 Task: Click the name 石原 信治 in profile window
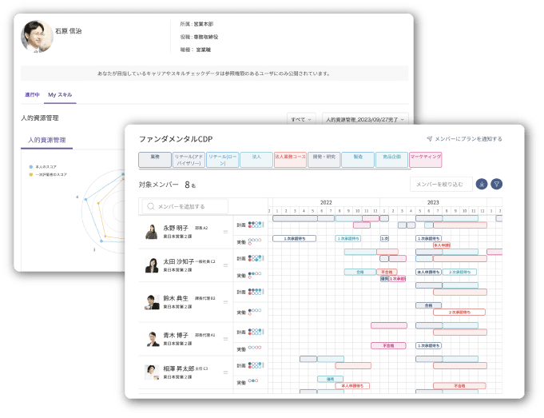click(x=69, y=31)
